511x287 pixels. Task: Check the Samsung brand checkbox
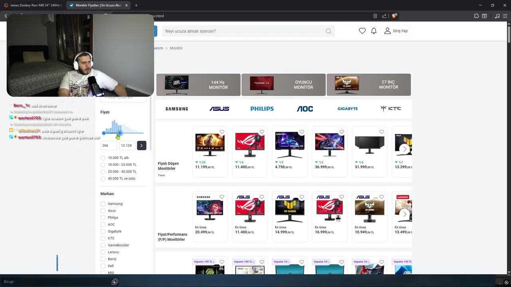103,204
